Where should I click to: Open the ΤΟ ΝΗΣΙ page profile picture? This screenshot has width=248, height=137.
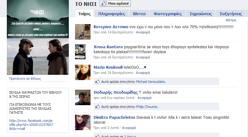(x=38, y=37)
